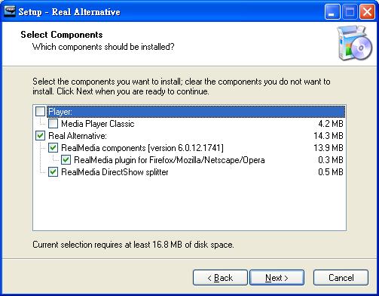Viewport: 379px width, 296px height.
Task: Click the 4.2 MB size value
Action: coord(331,124)
